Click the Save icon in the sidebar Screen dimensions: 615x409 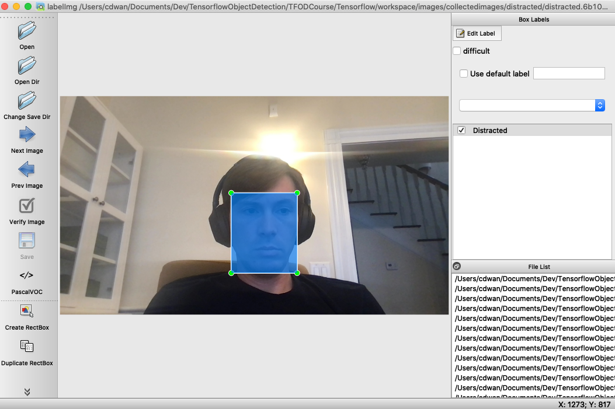click(26, 240)
